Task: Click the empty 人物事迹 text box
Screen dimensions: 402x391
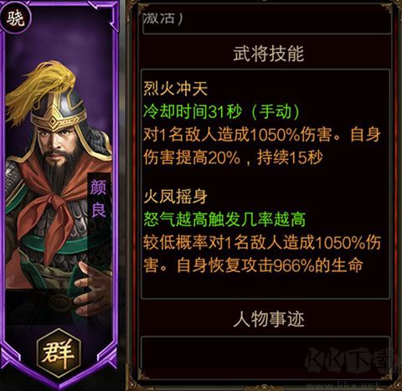Action: [265, 355]
